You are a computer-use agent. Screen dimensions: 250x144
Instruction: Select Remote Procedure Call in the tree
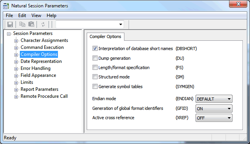44,96
